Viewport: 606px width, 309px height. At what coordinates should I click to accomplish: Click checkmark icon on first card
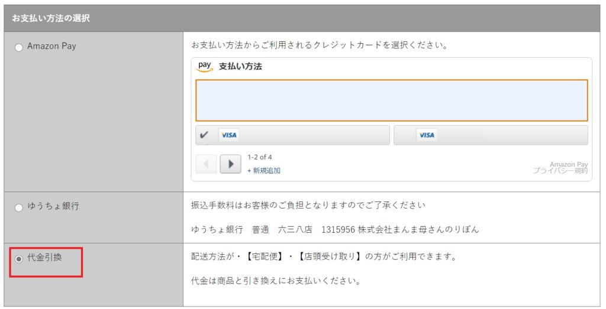(x=204, y=135)
